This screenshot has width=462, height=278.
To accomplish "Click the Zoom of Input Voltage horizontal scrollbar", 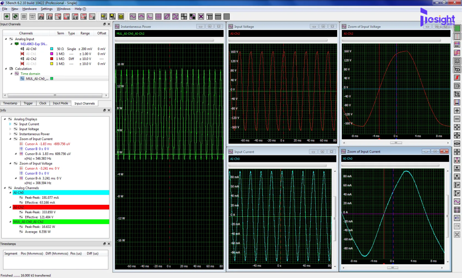I will pyautogui.click(x=396, y=143).
